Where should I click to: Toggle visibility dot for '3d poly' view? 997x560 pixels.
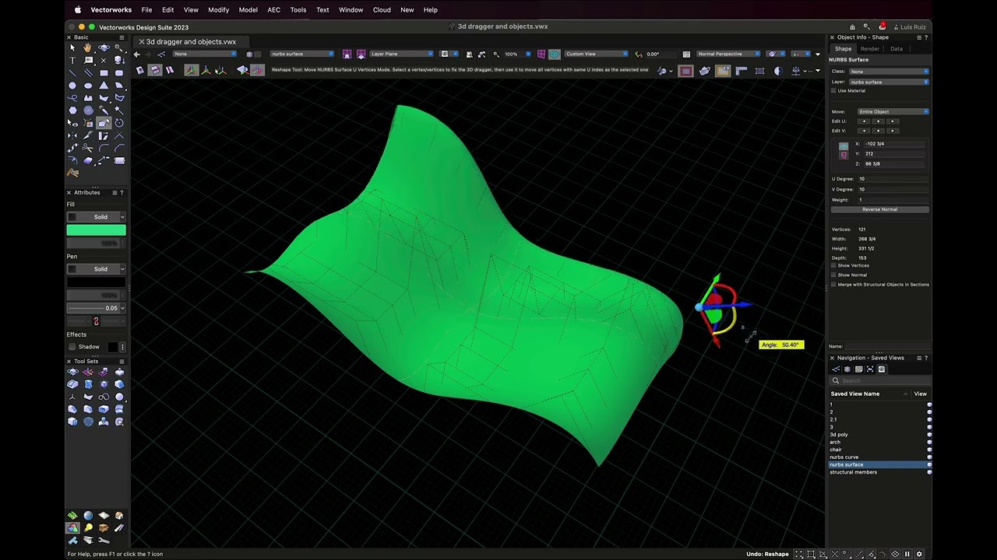pos(928,435)
